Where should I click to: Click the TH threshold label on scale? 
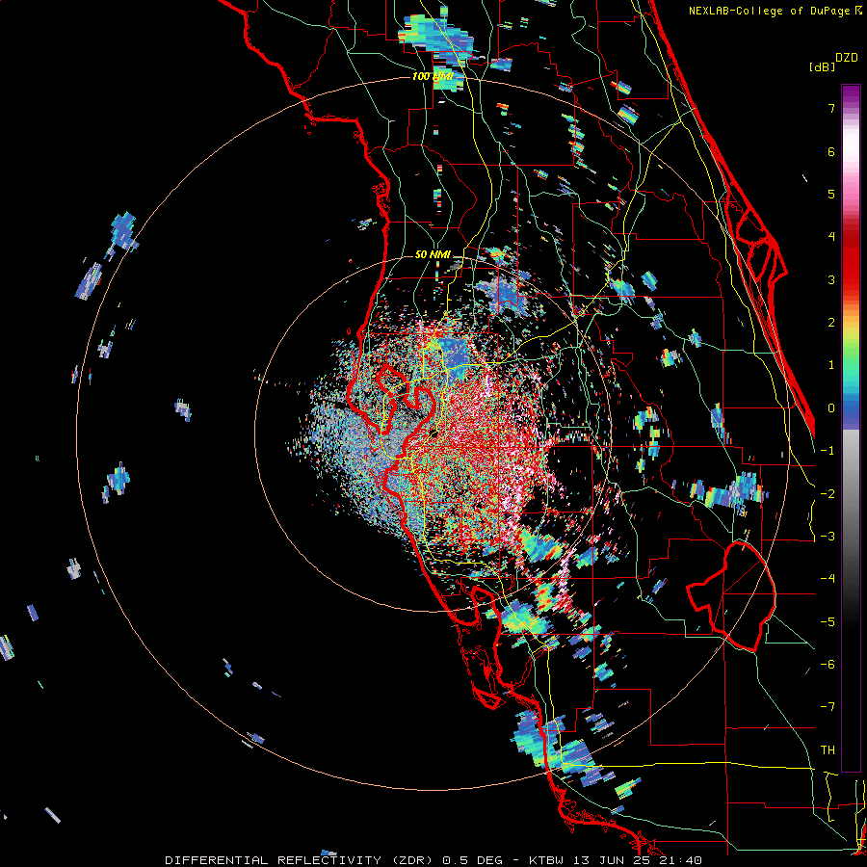(x=828, y=750)
